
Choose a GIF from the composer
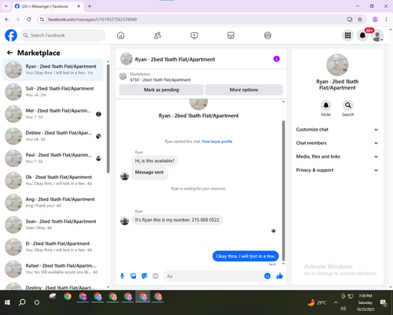click(156, 276)
